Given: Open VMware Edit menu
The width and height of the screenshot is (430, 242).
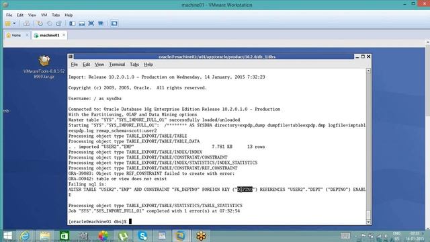Looking at the screenshot, I should 20,15.
